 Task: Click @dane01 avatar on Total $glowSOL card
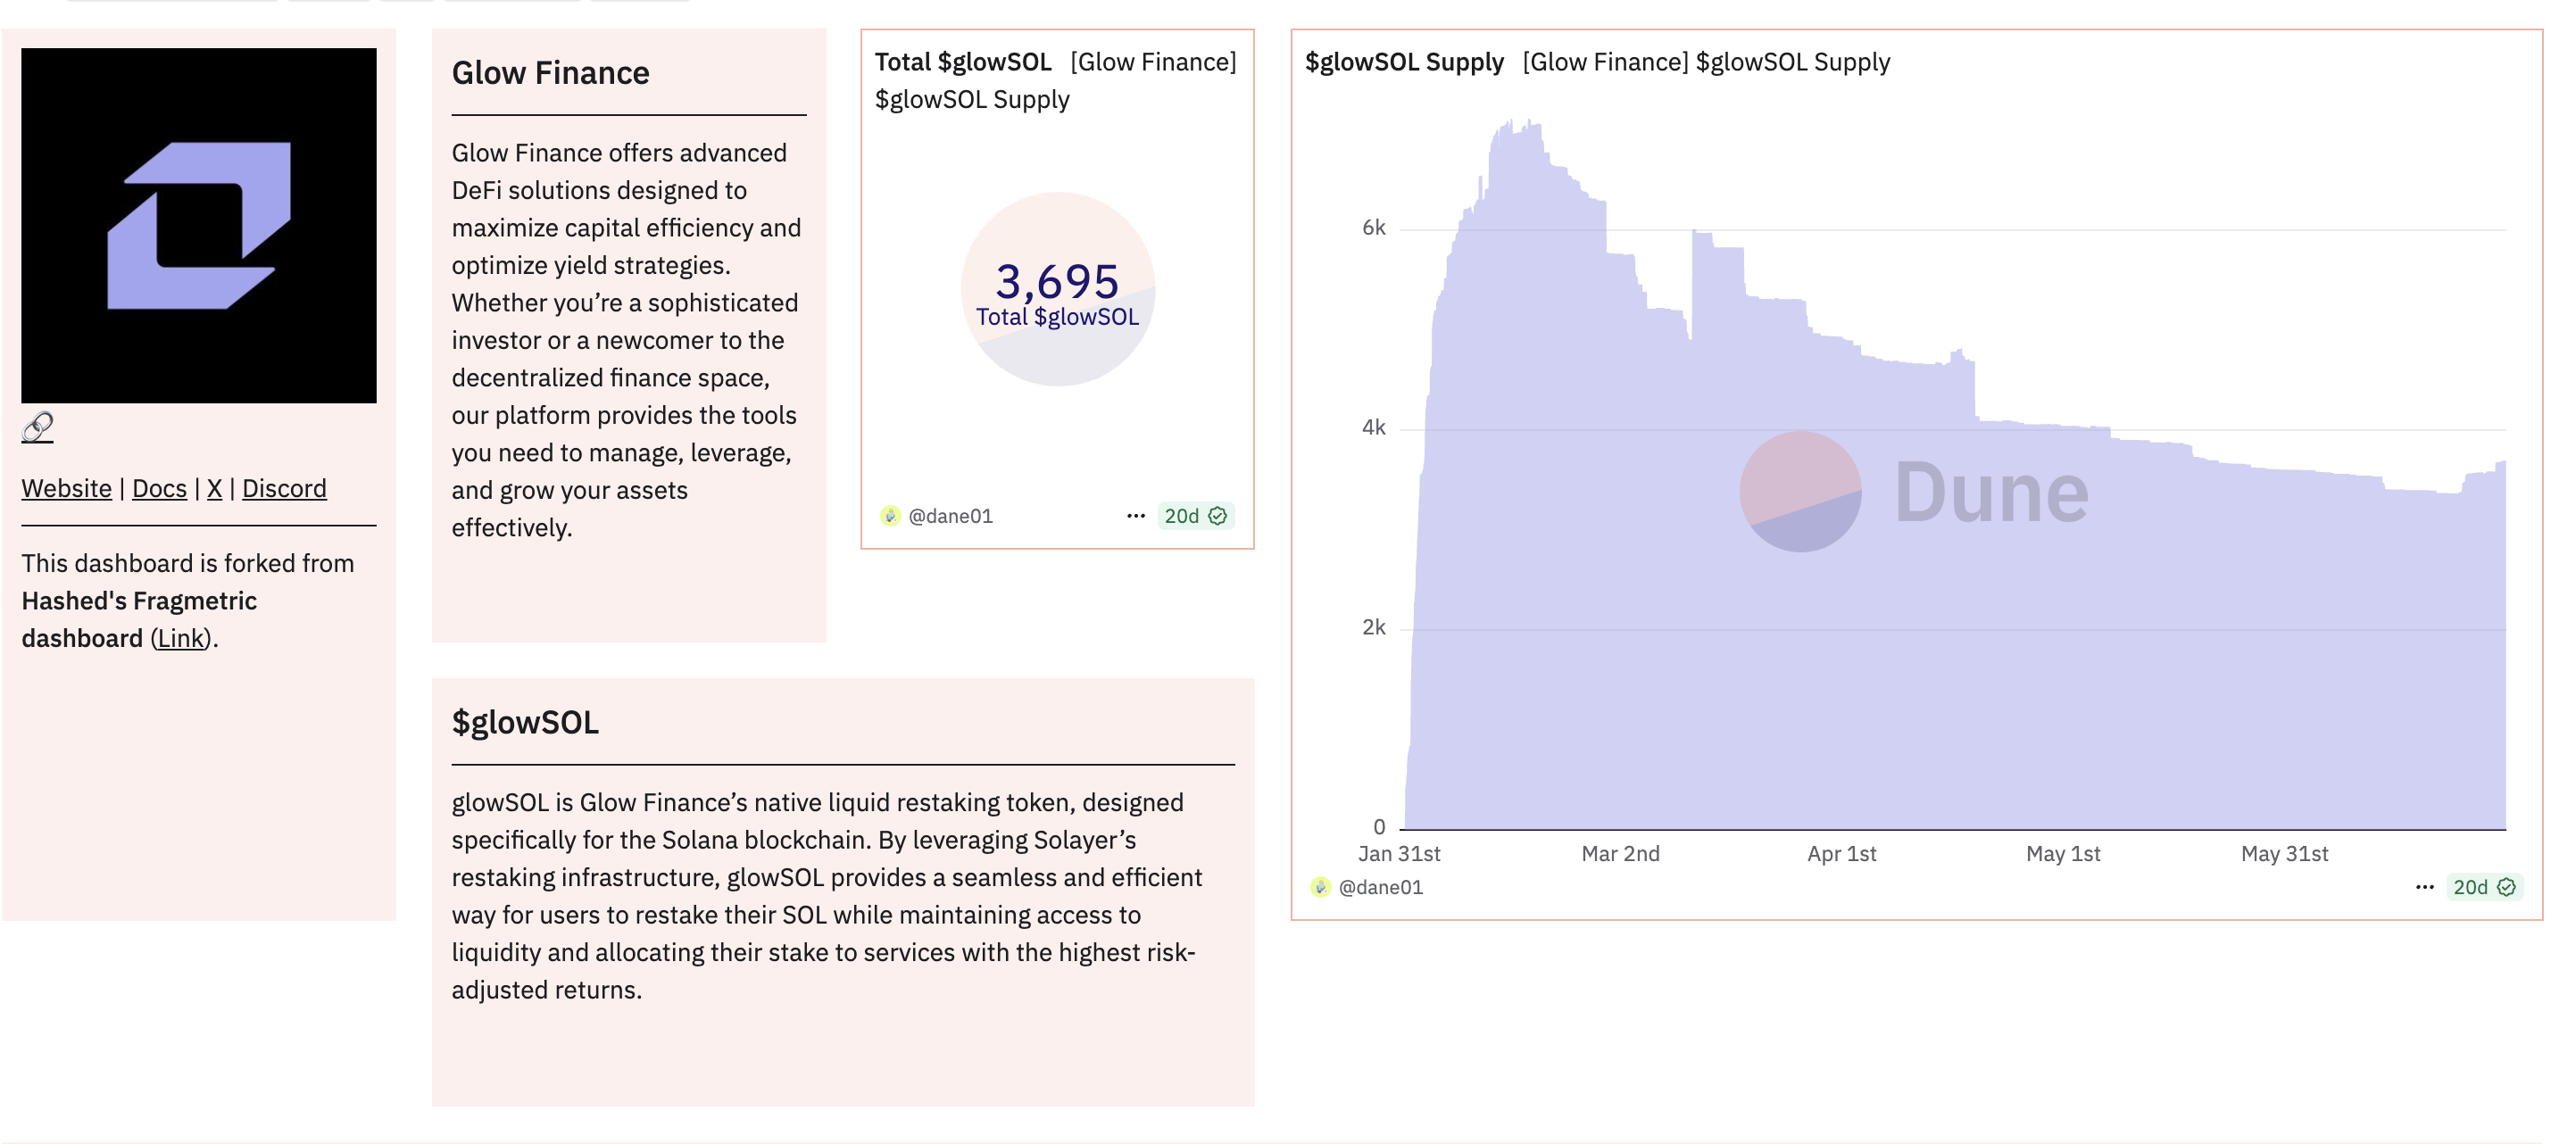coord(890,516)
